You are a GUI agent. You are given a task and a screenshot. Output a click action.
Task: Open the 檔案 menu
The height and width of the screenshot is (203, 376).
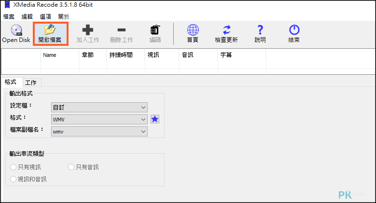9,16
